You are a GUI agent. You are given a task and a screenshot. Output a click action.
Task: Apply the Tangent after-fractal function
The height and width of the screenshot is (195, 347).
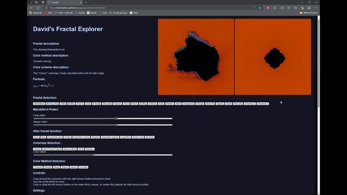[x=95, y=137]
